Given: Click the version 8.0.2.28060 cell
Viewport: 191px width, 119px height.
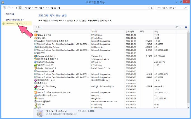Looking at the screenshot, I should [x=159, y=56].
